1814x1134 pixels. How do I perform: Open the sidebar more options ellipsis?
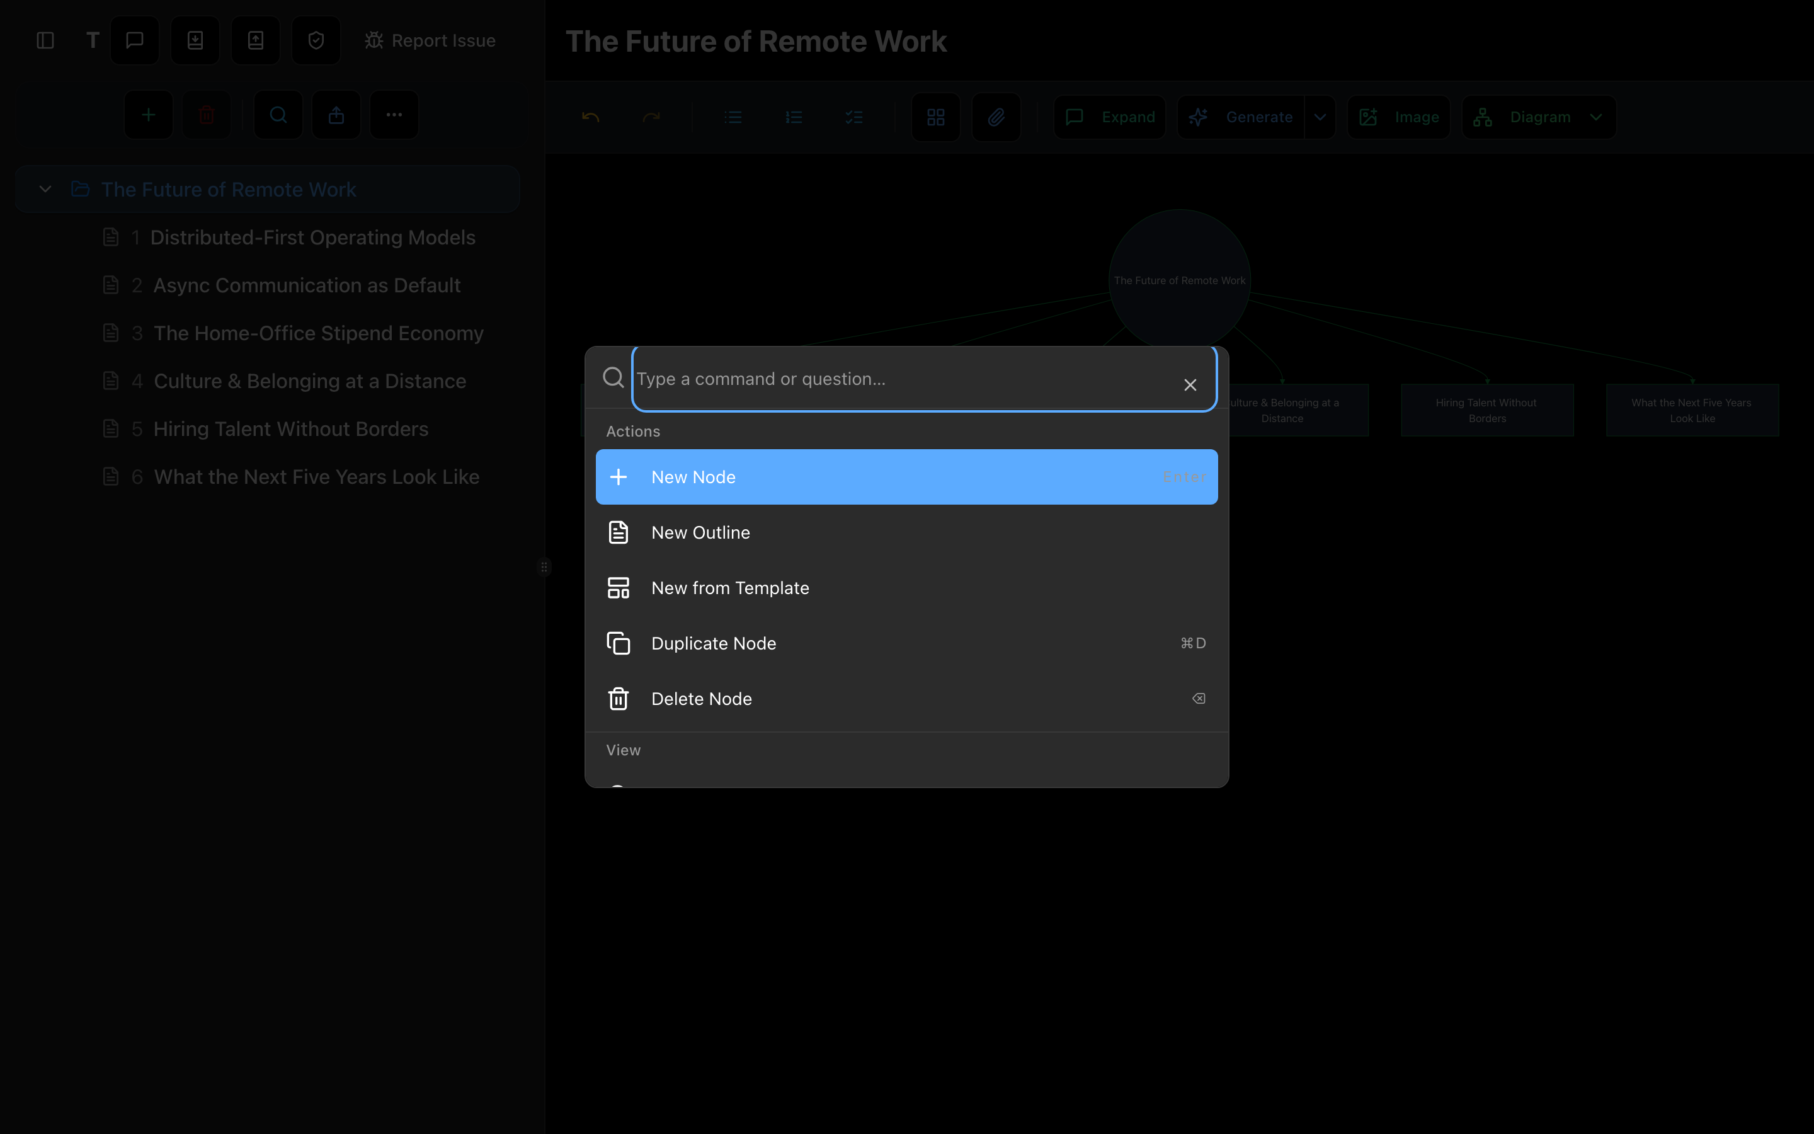[x=394, y=115]
